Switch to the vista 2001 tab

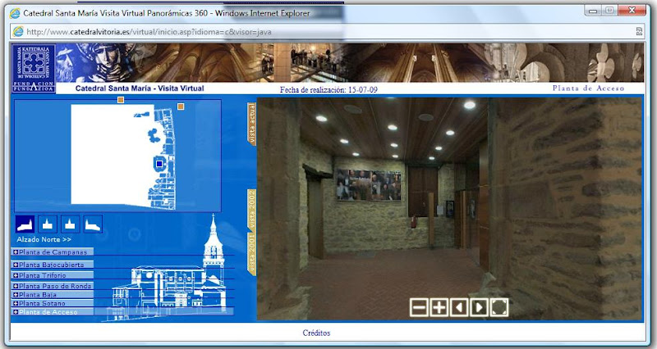pyautogui.click(x=252, y=254)
